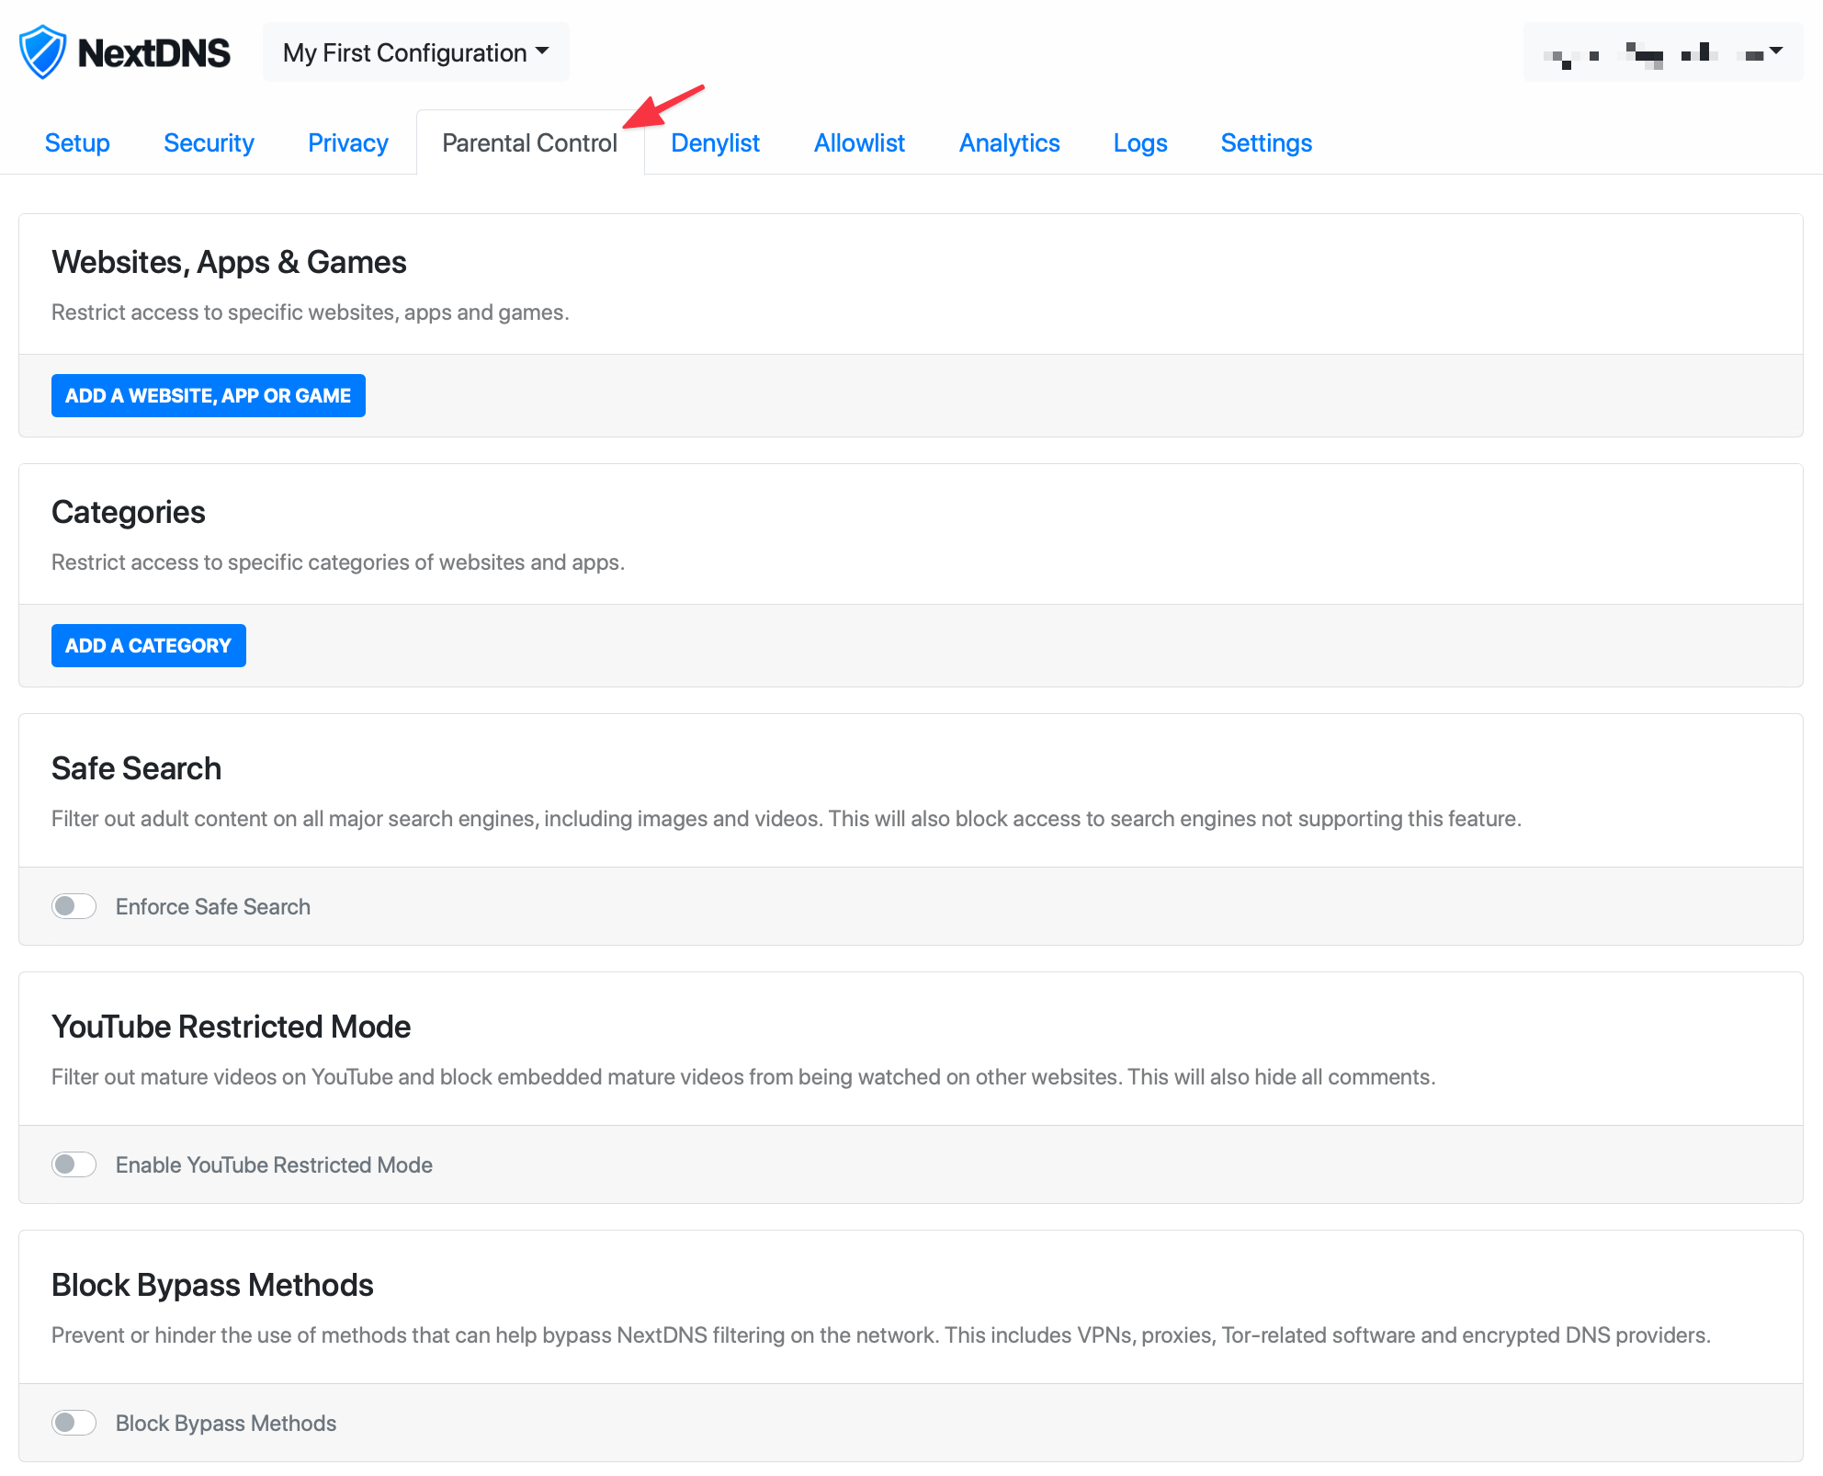Go to the Settings tab
This screenshot has width=1823, height=1476.
click(x=1266, y=142)
